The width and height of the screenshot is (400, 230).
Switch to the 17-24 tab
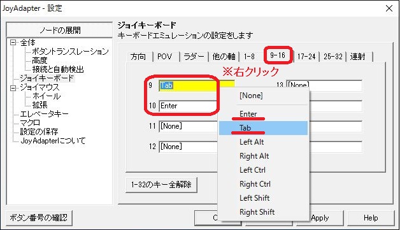click(306, 57)
